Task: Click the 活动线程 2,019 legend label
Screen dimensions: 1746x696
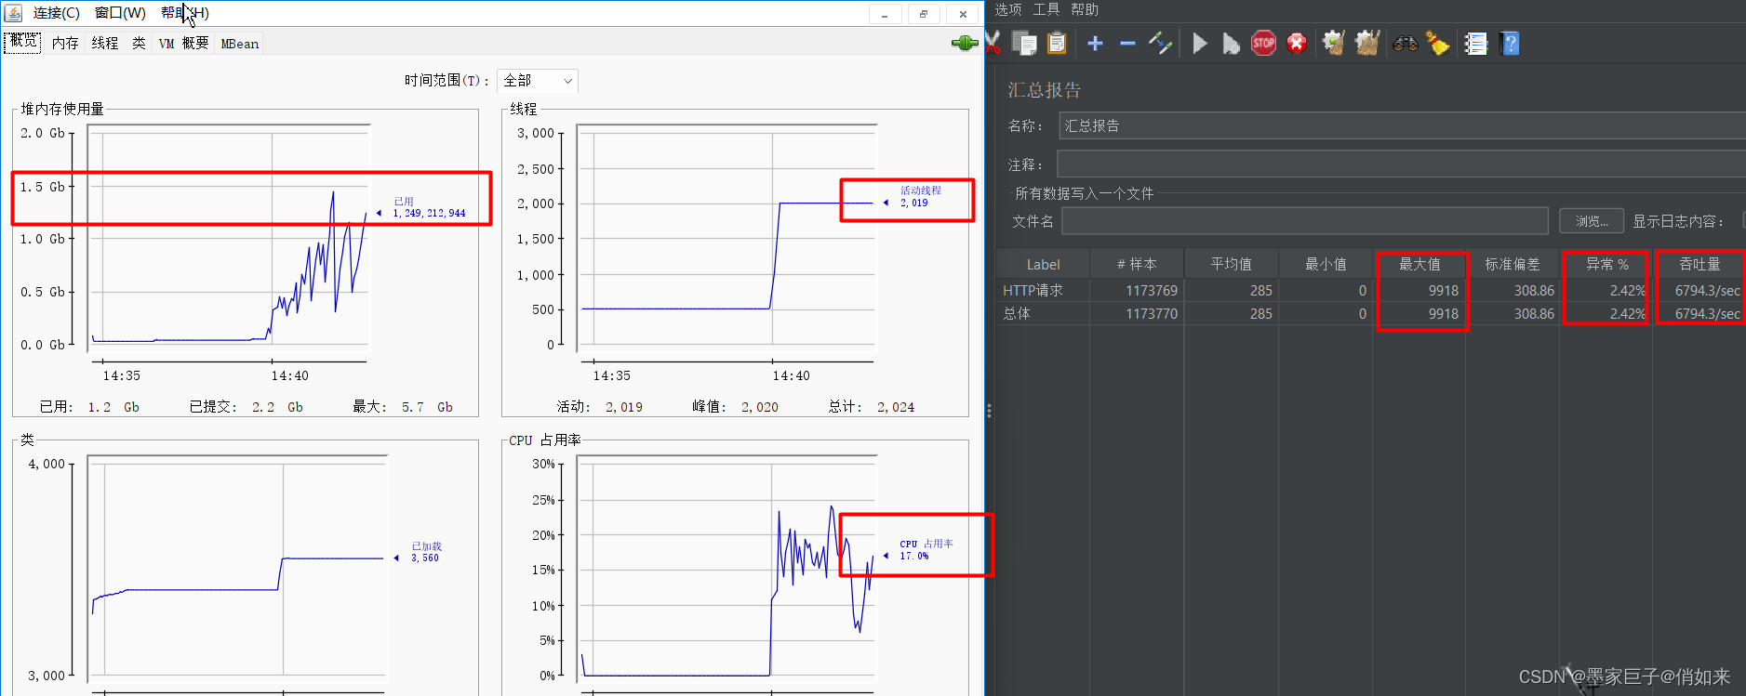Action: click(x=920, y=196)
